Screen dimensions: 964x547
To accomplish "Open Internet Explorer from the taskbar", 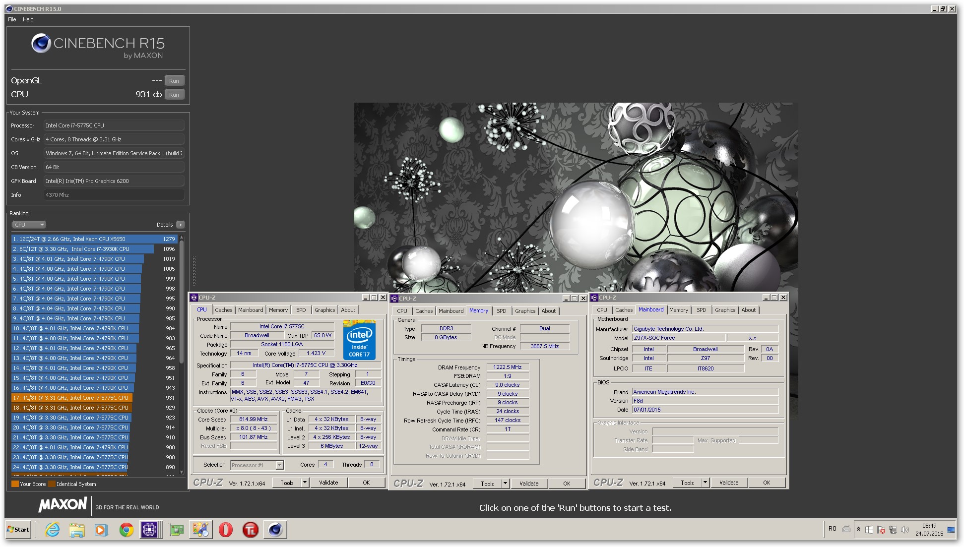I will tap(52, 530).
